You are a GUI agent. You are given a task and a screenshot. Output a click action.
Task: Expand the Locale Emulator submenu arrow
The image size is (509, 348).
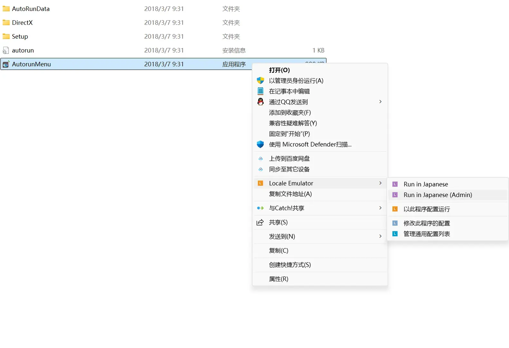[x=380, y=183]
